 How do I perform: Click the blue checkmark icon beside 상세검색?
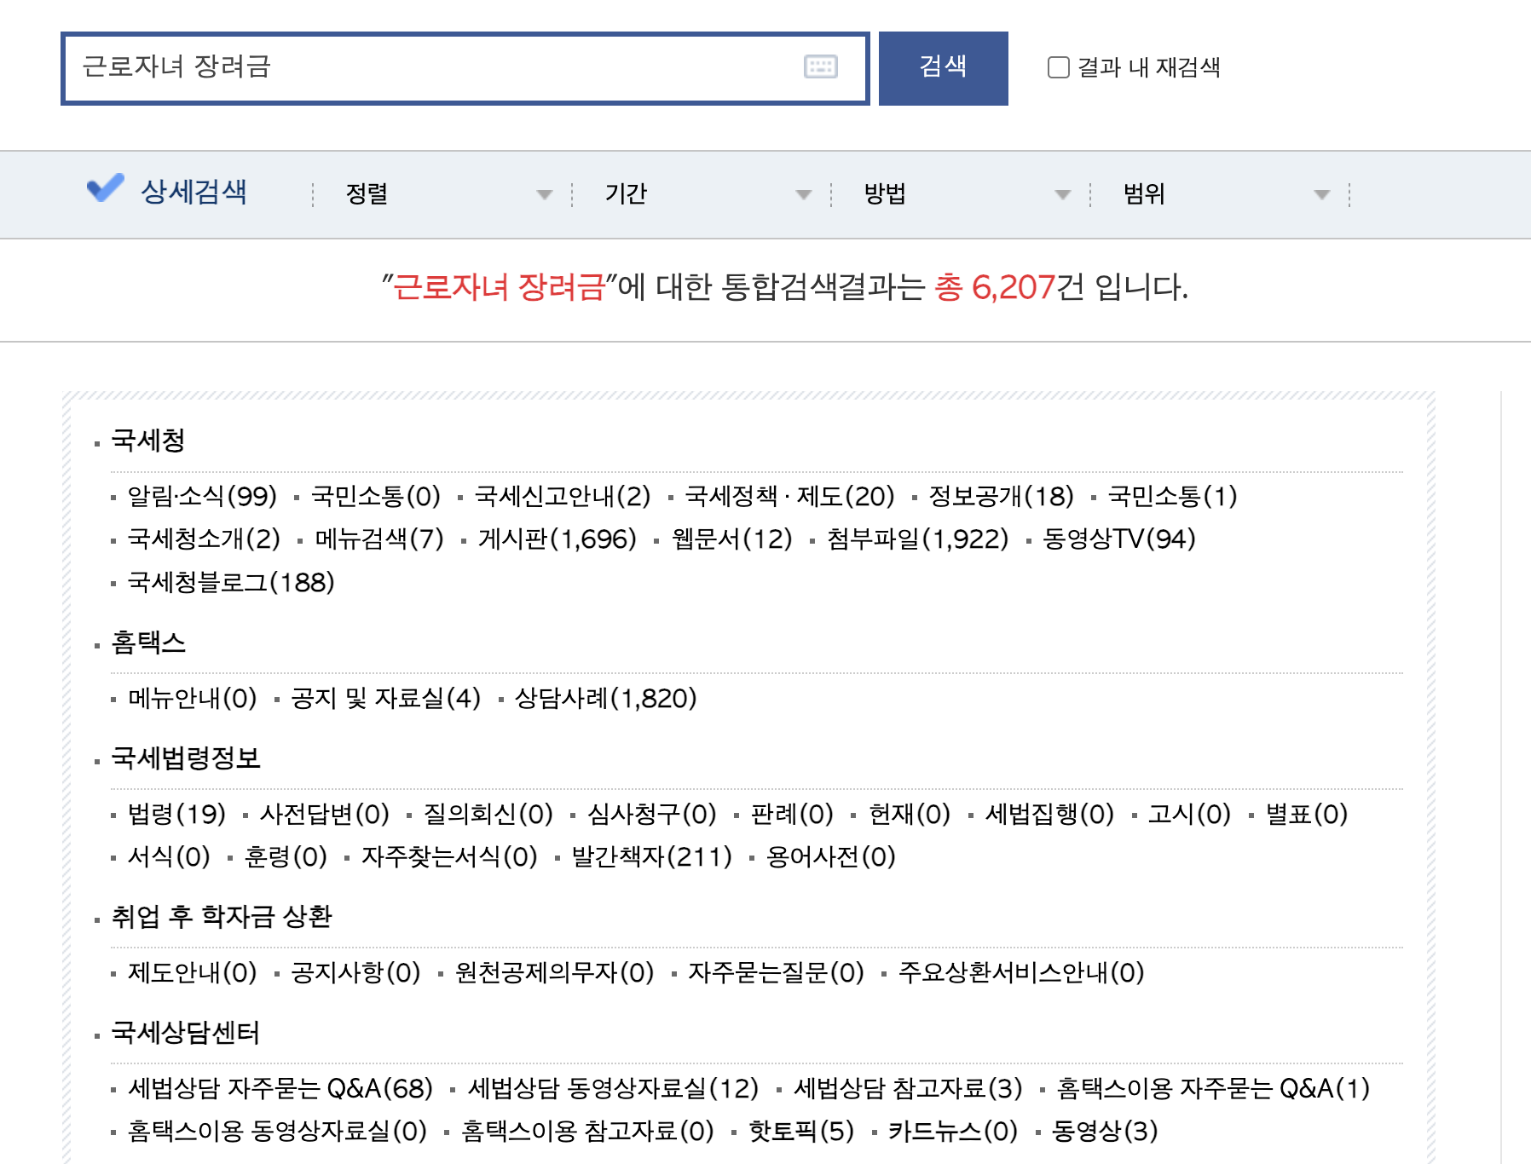[x=106, y=187]
